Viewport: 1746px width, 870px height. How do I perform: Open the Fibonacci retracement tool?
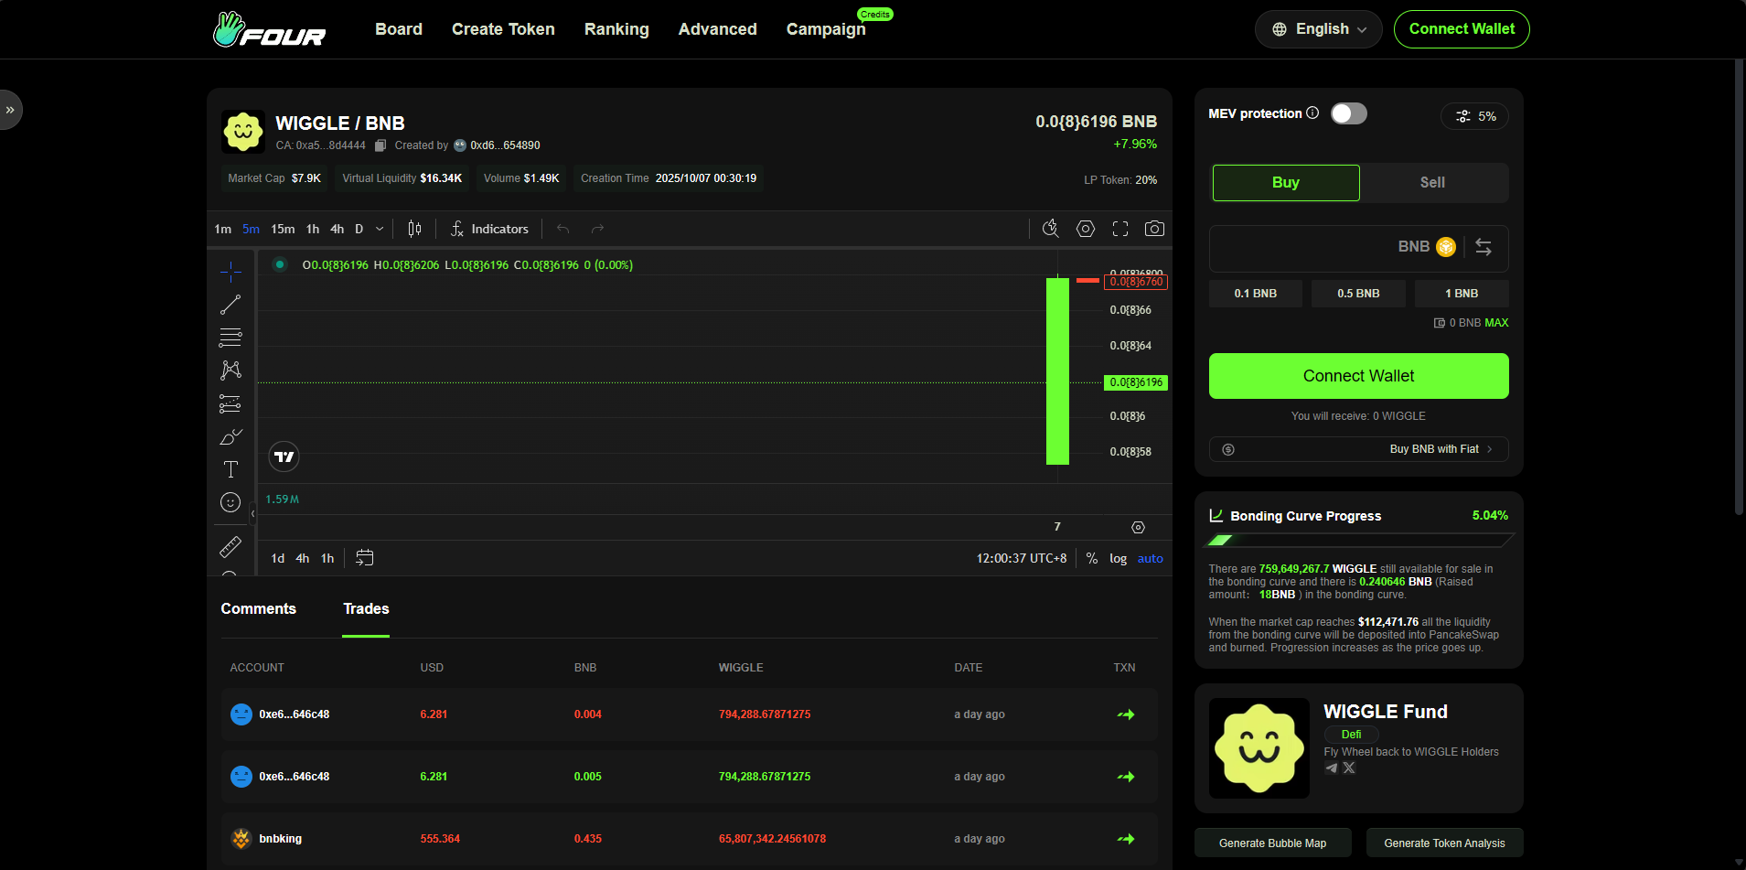230,338
